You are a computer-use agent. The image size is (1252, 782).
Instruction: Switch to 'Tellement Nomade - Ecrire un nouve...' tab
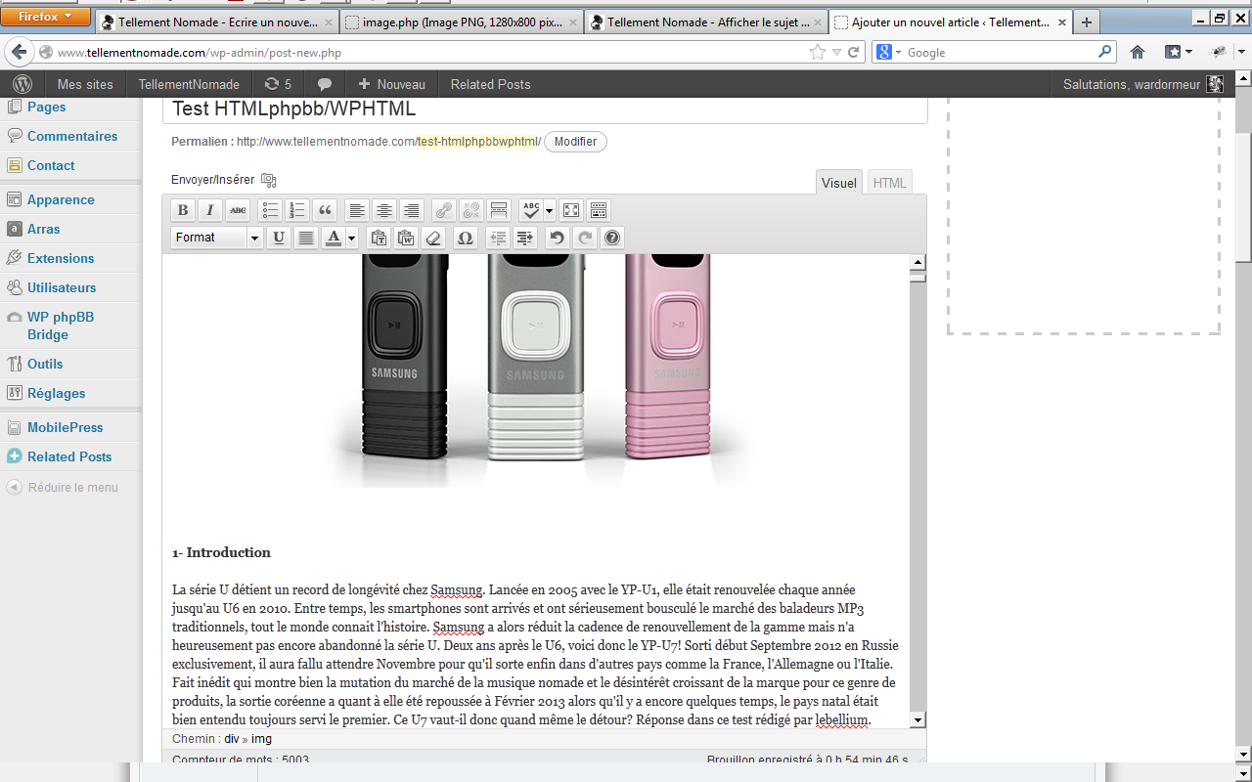(218, 22)
